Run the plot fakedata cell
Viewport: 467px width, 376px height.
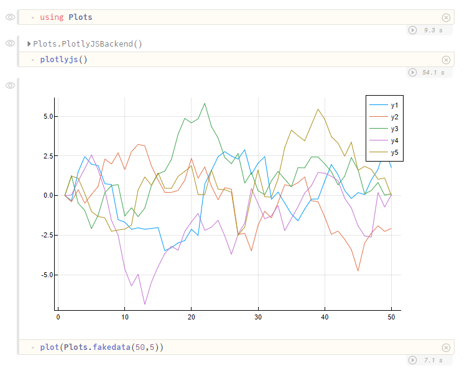click(412, 360)
